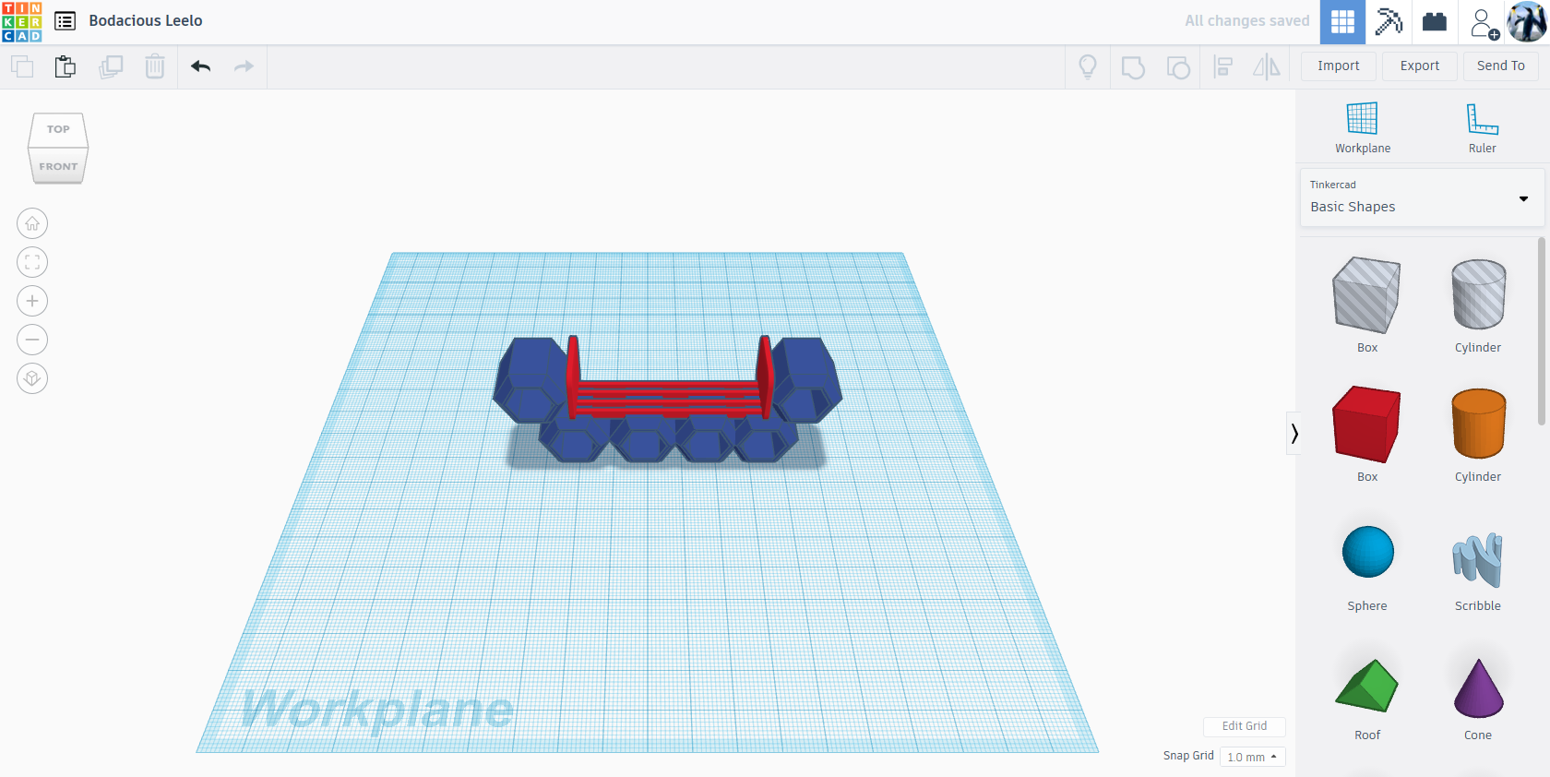Click the Copy toolbar icon

(x=22, y=66)
